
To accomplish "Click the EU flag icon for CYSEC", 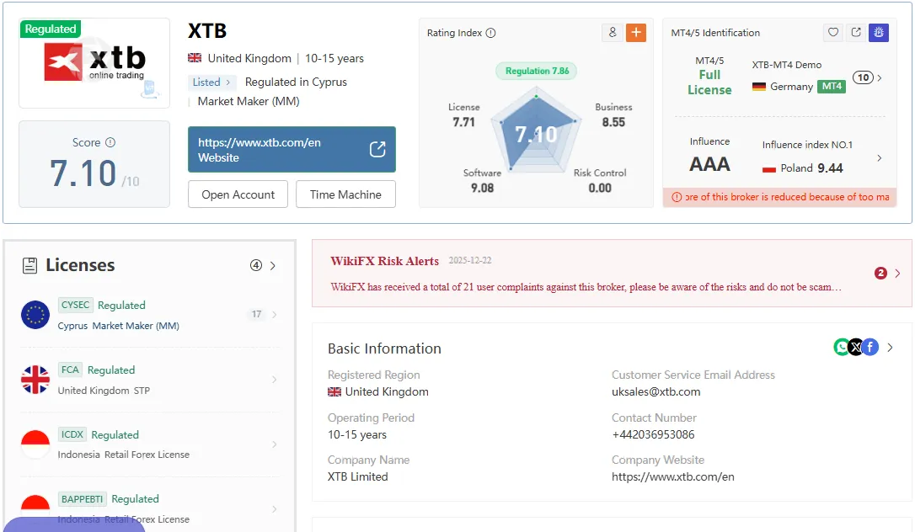I will 35,315.
